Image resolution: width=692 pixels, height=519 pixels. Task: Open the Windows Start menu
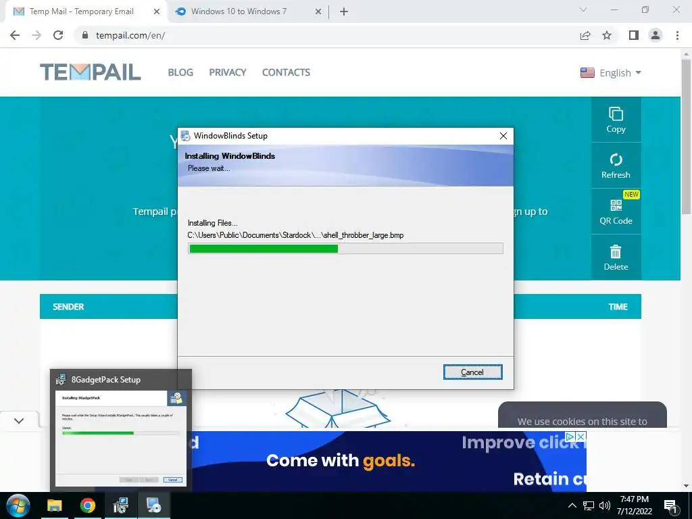[x=18, y=505]
